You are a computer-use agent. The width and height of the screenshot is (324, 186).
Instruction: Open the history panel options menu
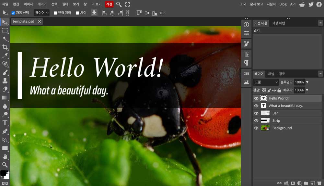pos(320,23)
